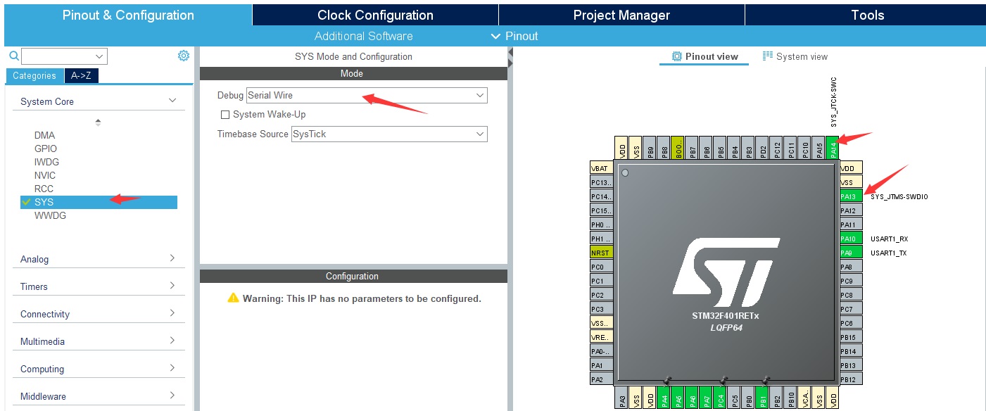This screenshot has width=986, height=411.
Task: Open the gear settings icon in categories panel
Action: click(x=184, y=56)
